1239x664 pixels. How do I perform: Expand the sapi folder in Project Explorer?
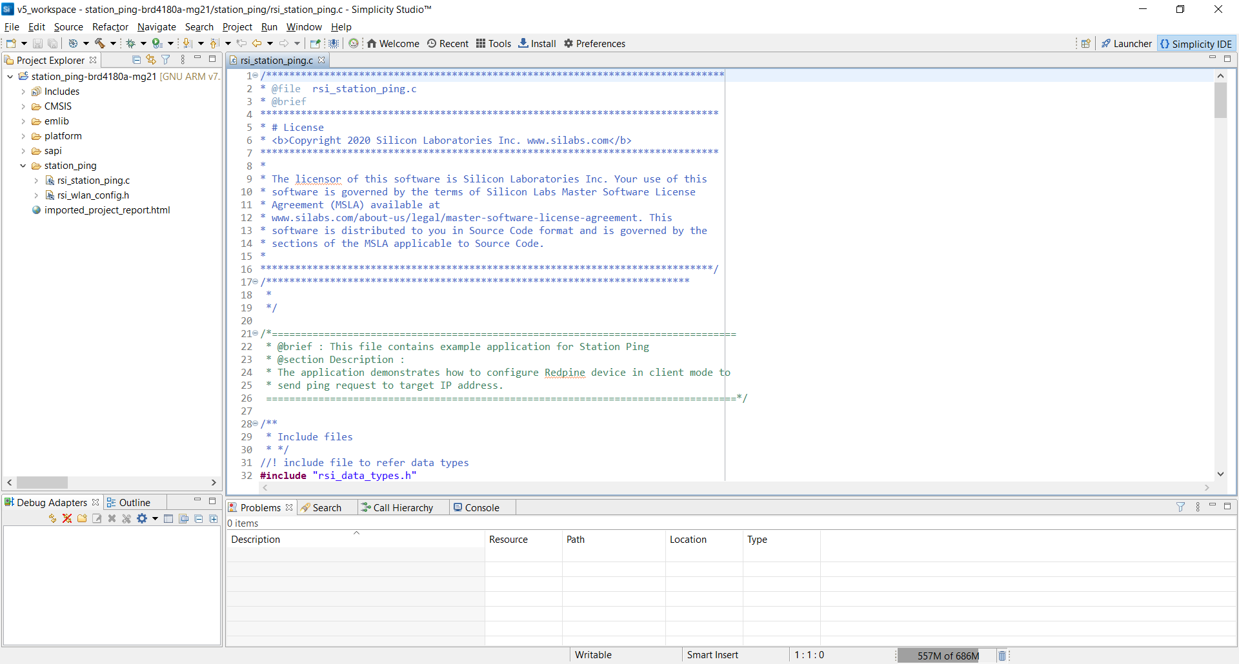(25, 151)
